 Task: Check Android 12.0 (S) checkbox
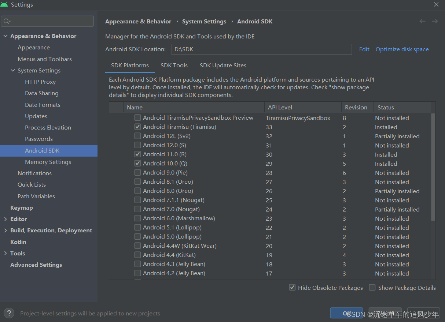coord(137,145)
